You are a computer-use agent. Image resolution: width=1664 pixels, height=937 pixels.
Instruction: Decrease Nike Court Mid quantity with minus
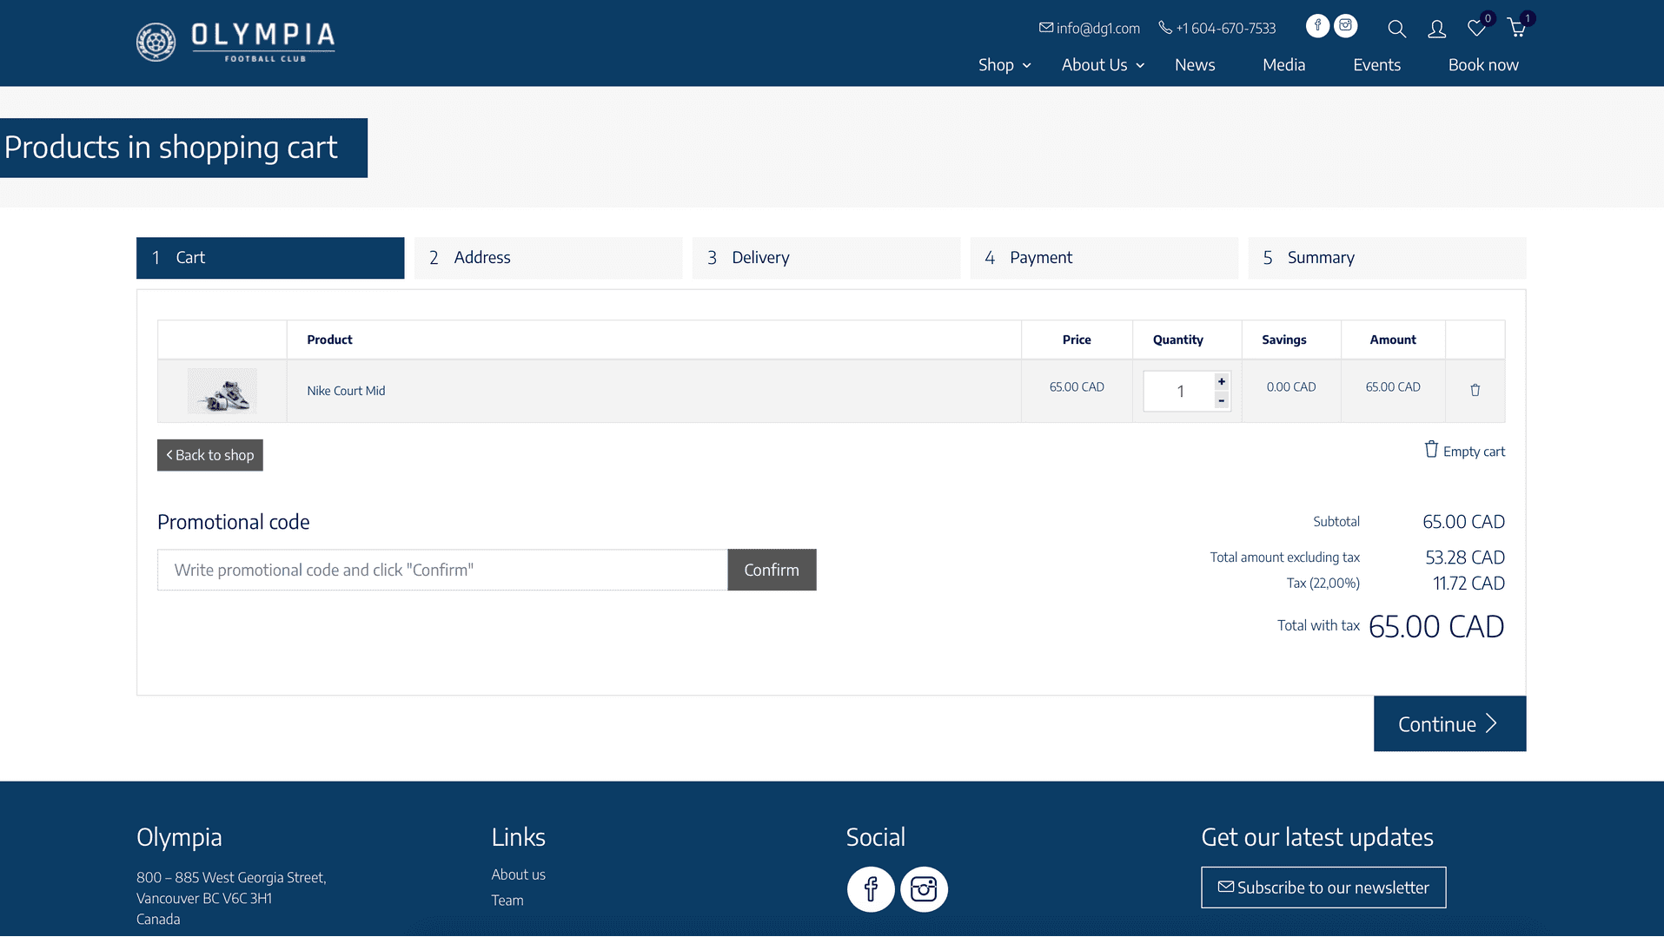coord(1221,400)
